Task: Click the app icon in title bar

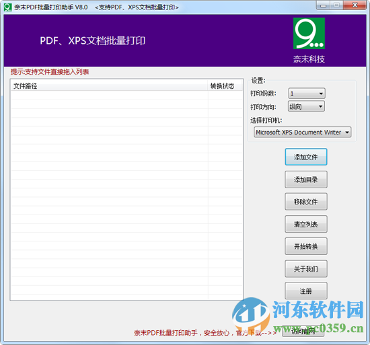Action: [8, 7]
